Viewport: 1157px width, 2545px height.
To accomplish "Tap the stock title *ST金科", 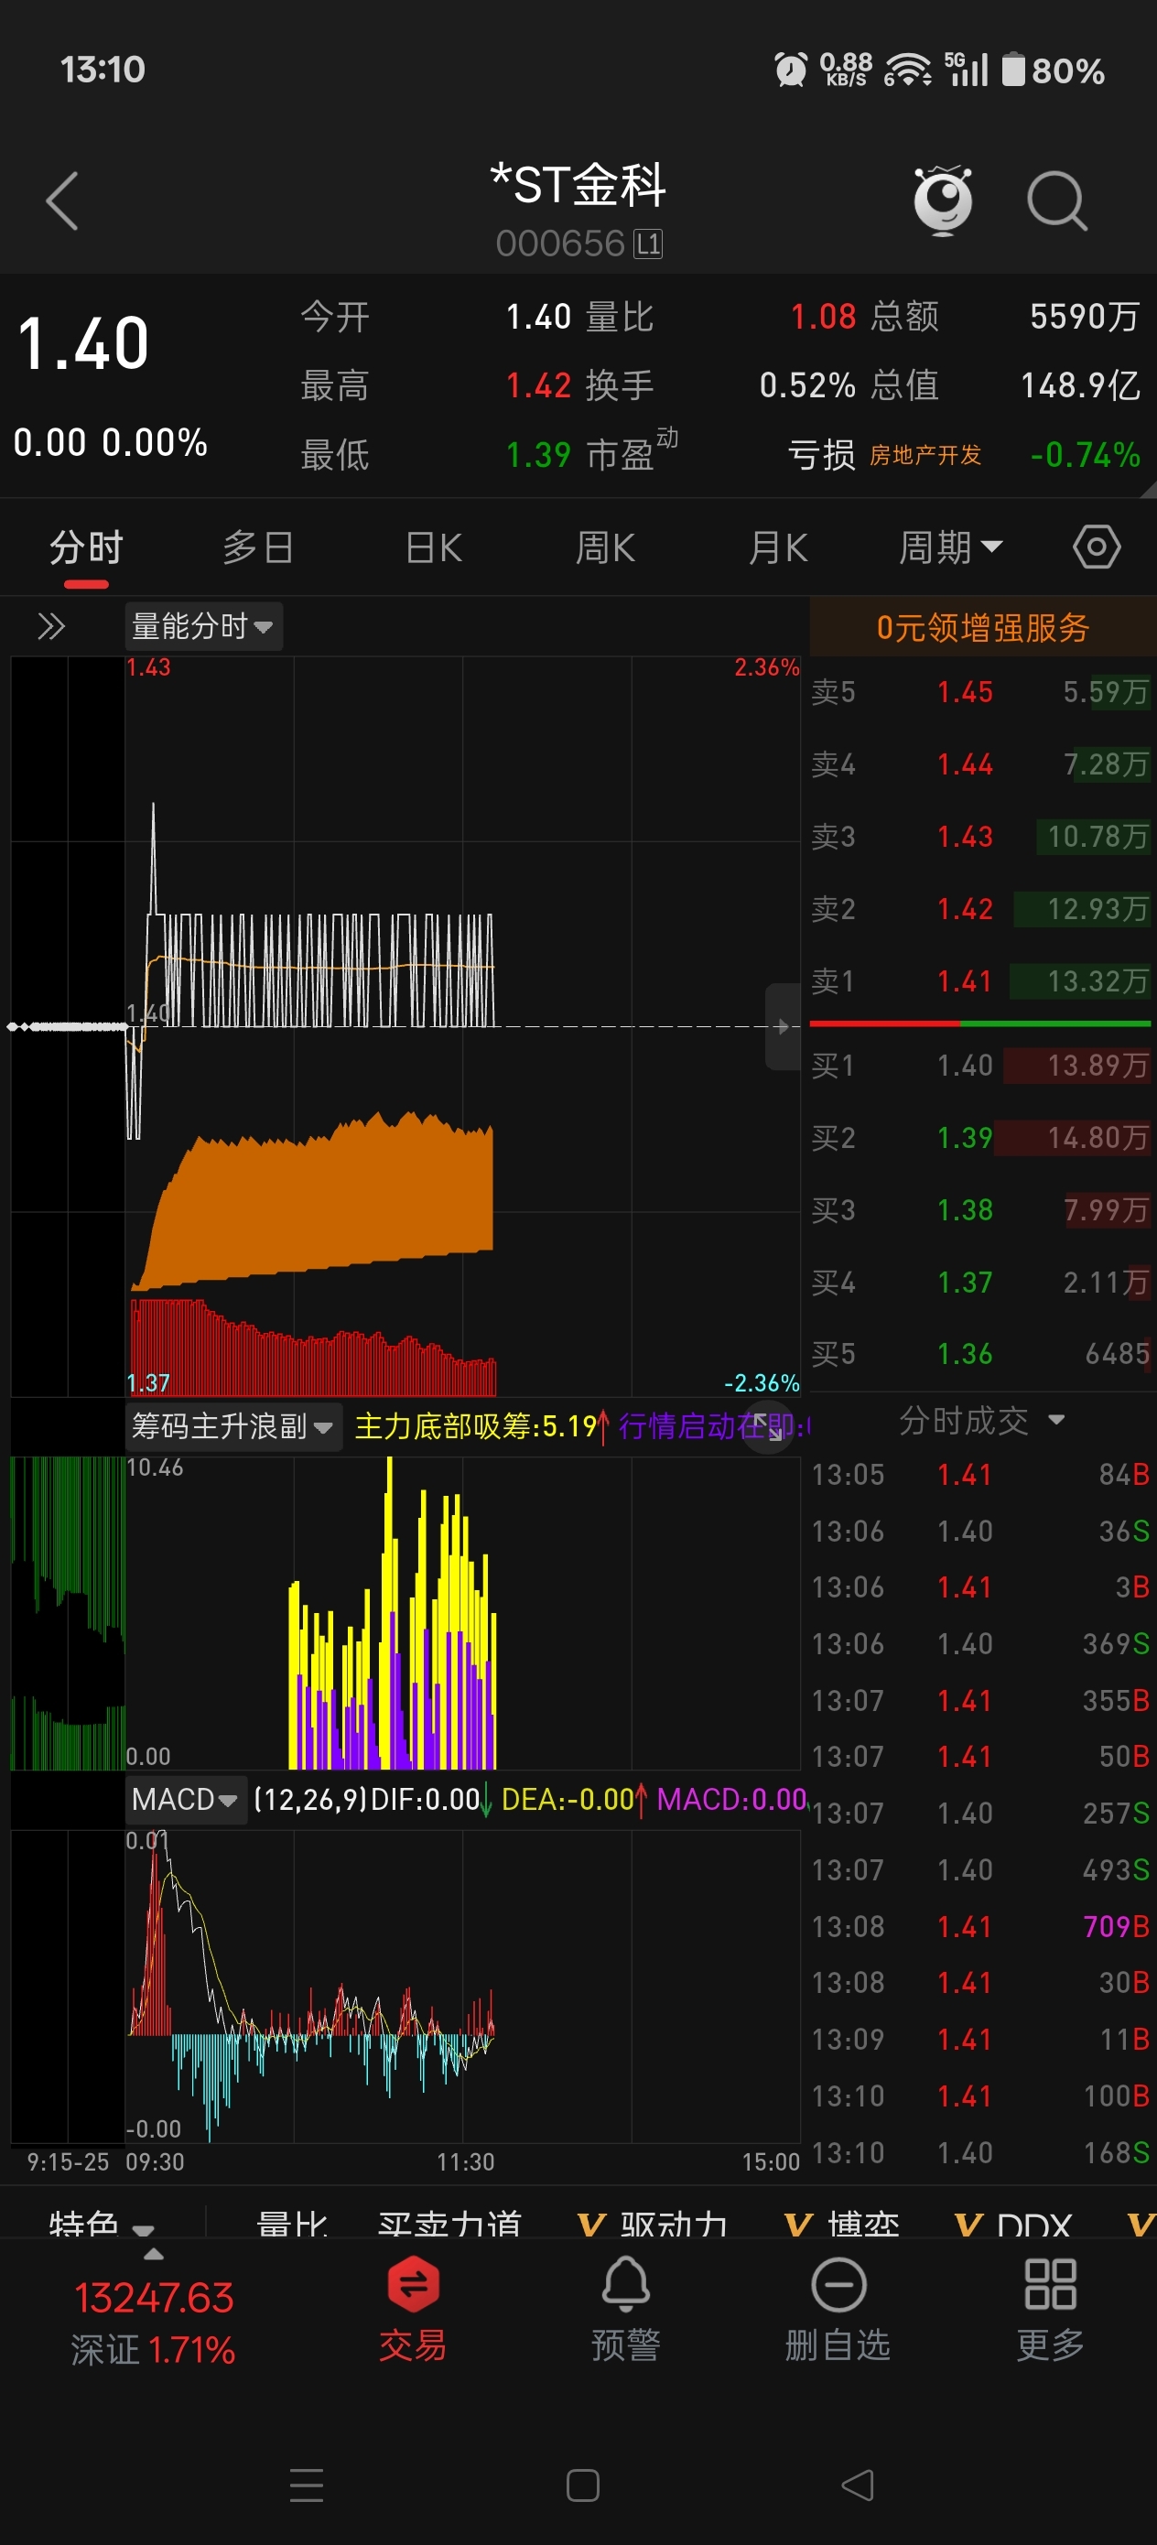I will 578,185.
